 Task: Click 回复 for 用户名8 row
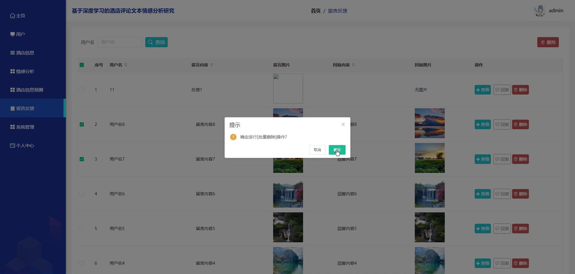pyautogui.click(x=502, y=124)
